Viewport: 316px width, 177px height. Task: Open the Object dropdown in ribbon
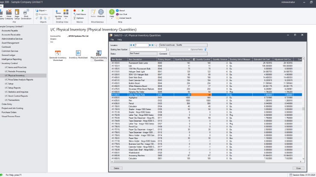41,11
